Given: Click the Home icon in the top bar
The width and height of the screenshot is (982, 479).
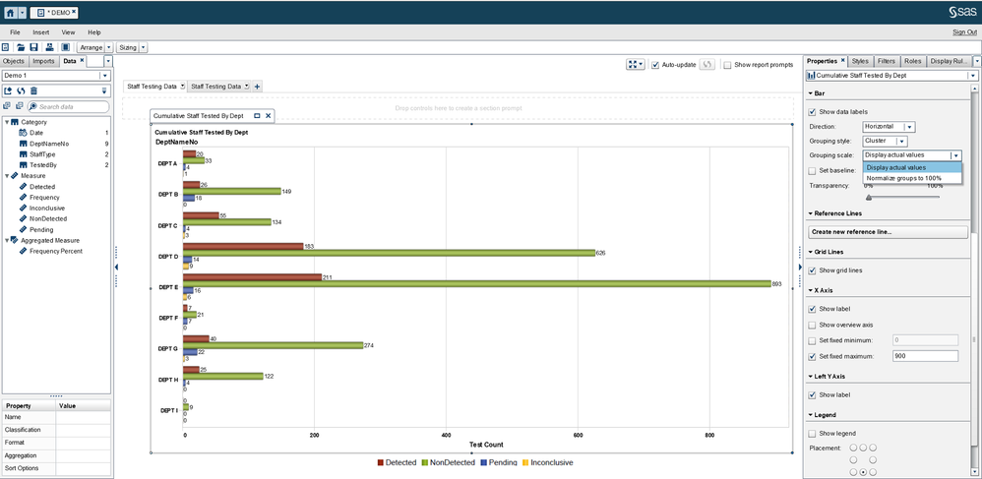Looking at the screenshot, I should pos(11,12).
